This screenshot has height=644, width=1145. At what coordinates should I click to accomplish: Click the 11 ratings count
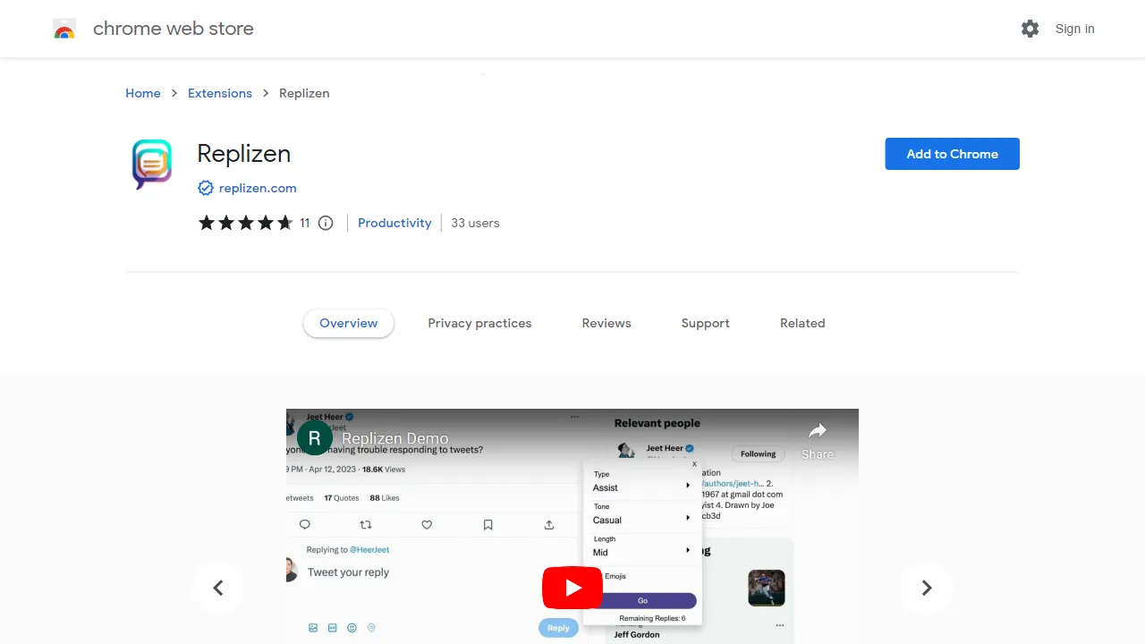coord(305,223)
